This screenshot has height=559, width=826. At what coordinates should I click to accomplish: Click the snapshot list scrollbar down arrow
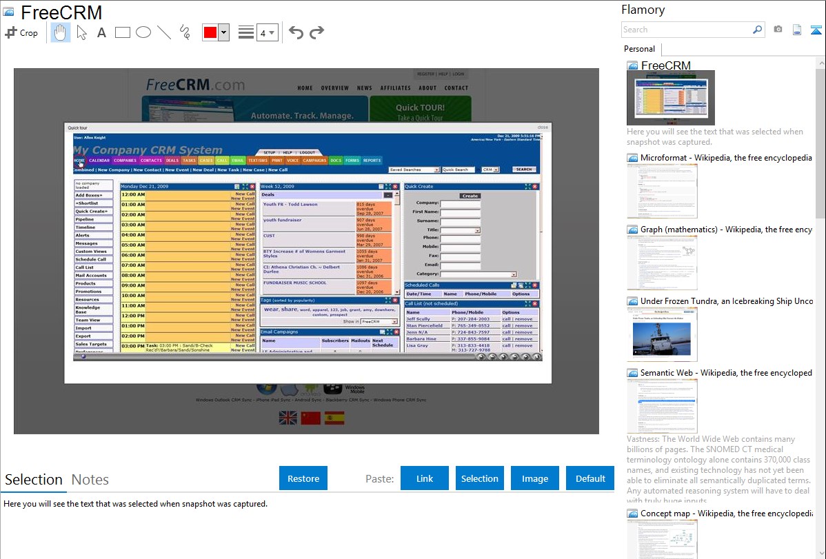[x=821, y=553]
